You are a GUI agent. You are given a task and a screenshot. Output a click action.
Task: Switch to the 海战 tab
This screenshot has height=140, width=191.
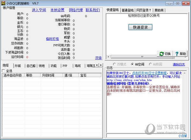[78, 66]
